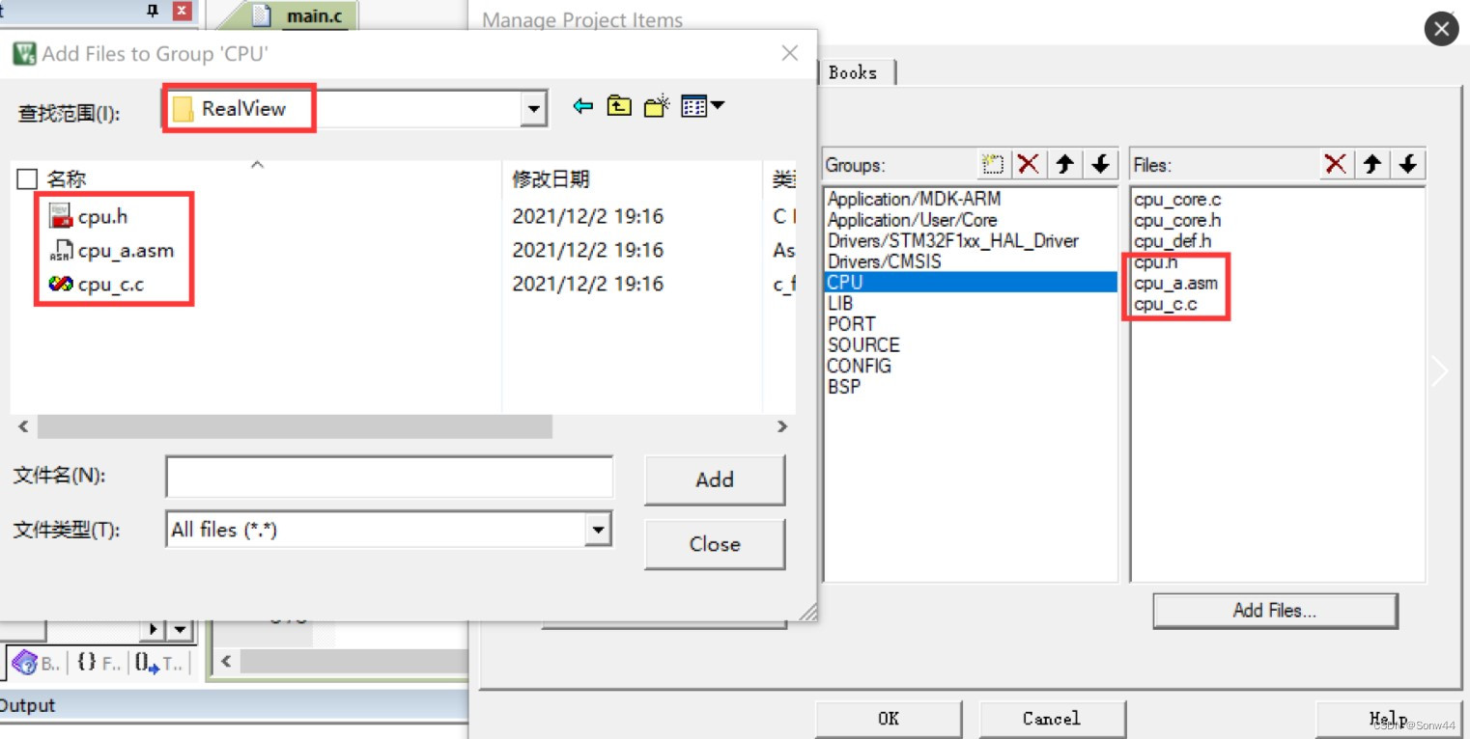The image size is (1470, 739).
Task: Create new folder icon in file dialog
Action: pos(657,107)
